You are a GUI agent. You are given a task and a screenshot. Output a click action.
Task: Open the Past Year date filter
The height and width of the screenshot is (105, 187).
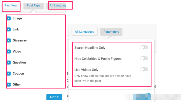point(11,5)
